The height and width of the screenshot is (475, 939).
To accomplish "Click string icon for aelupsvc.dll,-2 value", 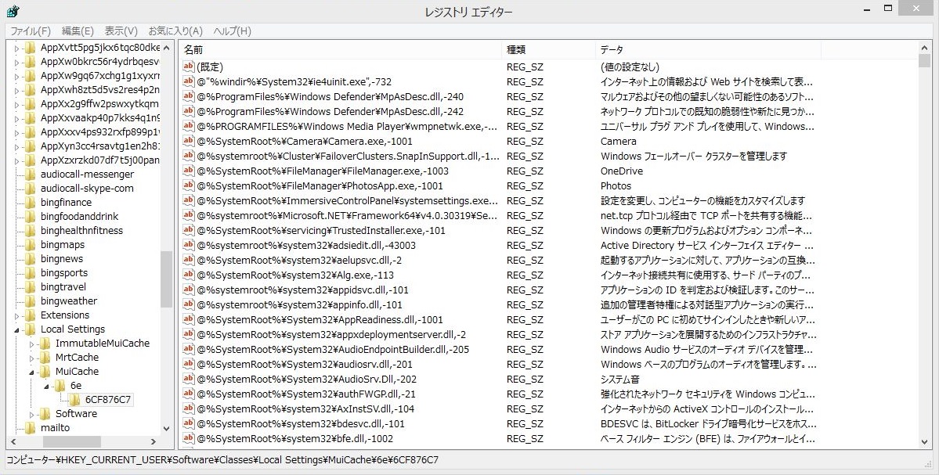I will click(x=189, y=261).
